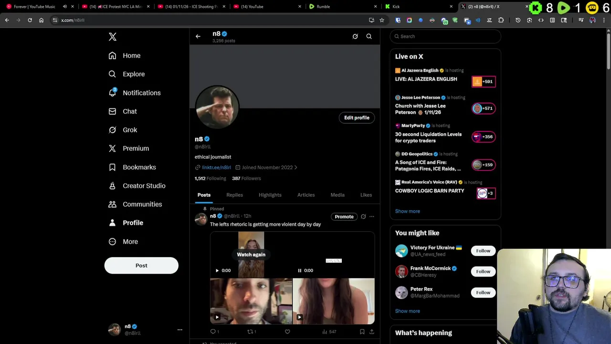Open More options in sidebar

pyautogui.click(x=123, y=242)
